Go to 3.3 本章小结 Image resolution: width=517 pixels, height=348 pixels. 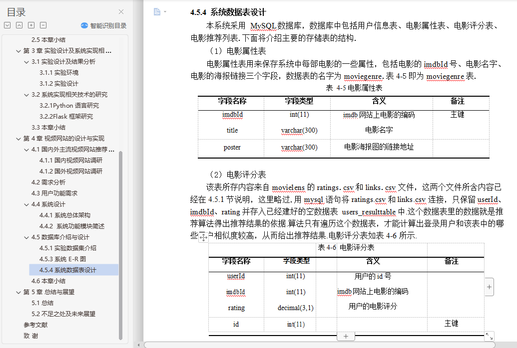(x=48, y=128)
